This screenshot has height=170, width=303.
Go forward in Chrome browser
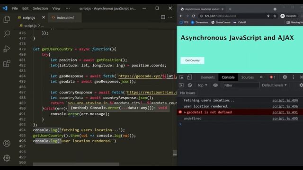tap(187, 16)
